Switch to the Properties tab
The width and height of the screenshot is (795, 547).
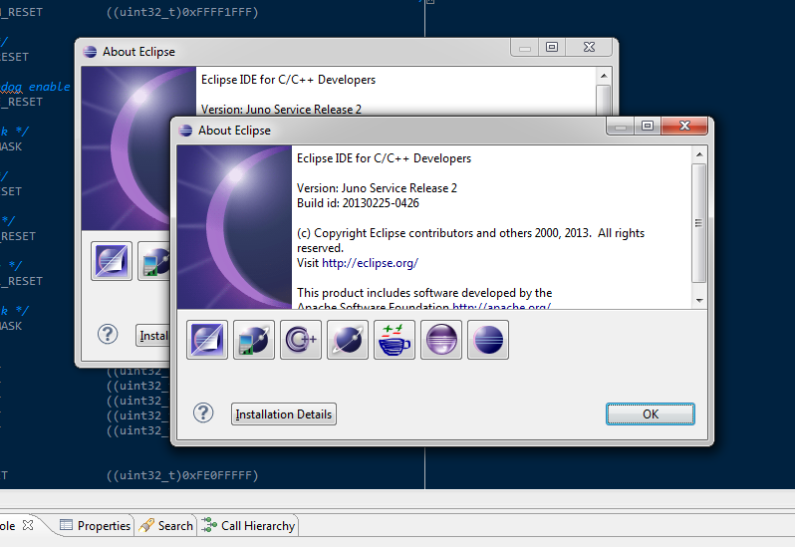coord(95,525)
